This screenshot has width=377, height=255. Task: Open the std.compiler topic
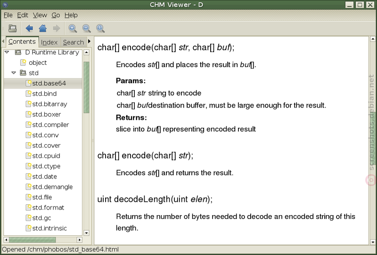pyautogui.click(x=50, y=124)
